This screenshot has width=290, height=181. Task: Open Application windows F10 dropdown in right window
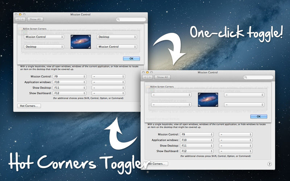[196, 140]
